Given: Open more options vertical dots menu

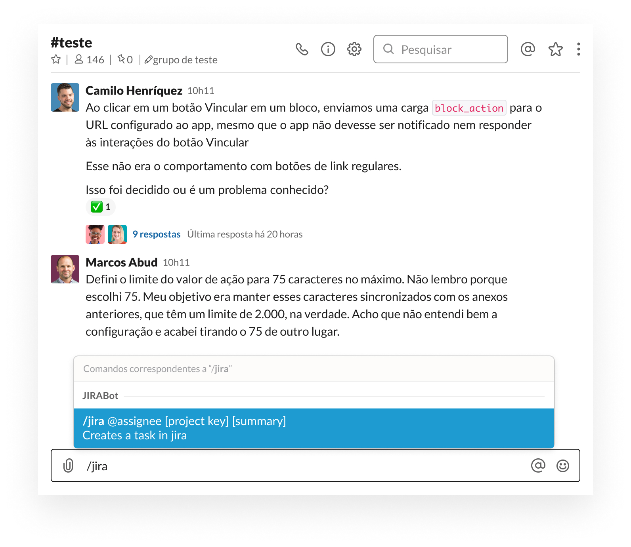Looking at the screenshot, I should [x=578, y=49].
